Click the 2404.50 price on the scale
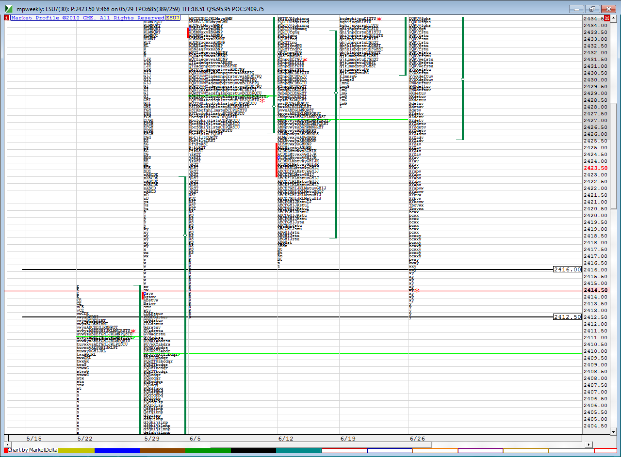 (x=595, y=426)
